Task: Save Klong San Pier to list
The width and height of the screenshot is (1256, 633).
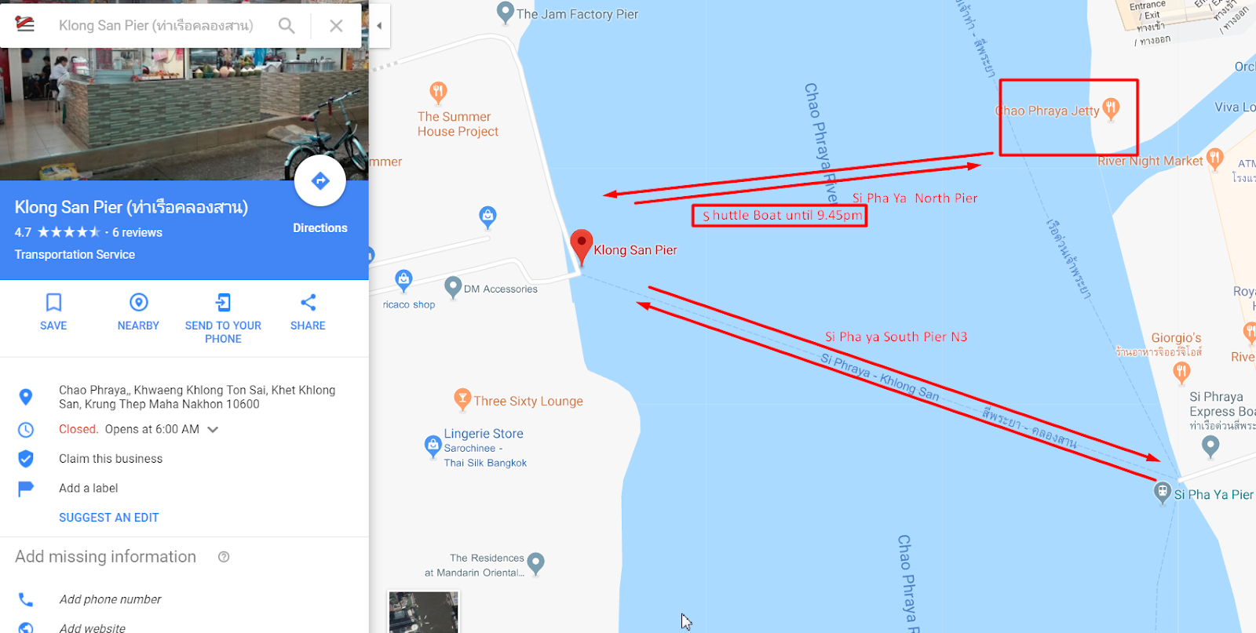Action: pos(53,311)
